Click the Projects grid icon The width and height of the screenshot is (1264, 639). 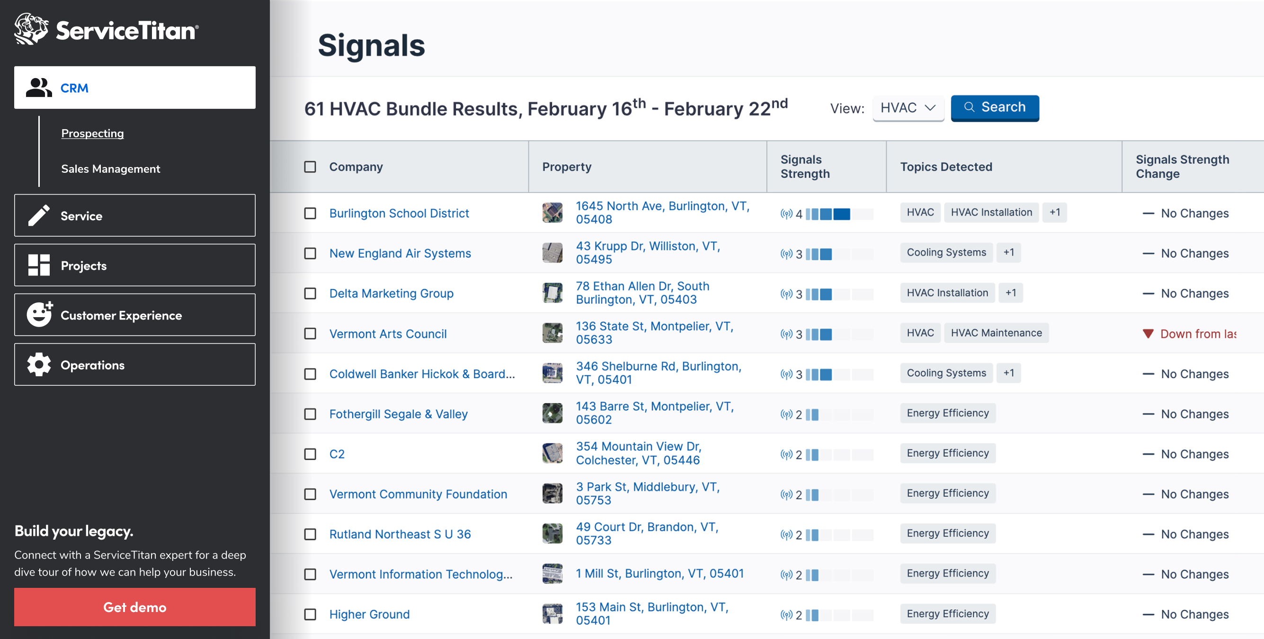pos(39,266)
